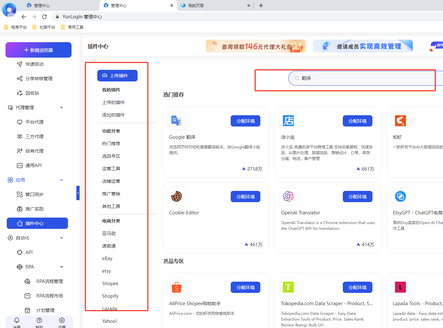Assign environment for Google 翻译 plugin
The height and width of the screenshot is (328, 443).
(246, 121)
